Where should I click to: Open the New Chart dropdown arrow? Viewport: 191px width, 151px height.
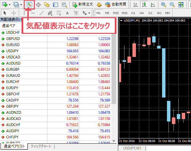coord(10,5)
